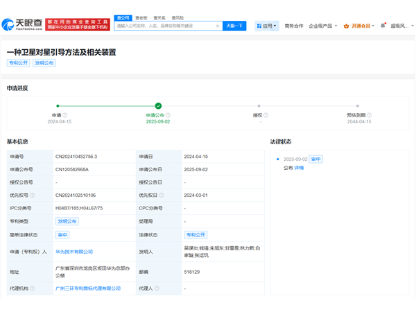Click the help icon beside 代理机构
The width and height of the screenshot is (416, 312).
[32, 288]
